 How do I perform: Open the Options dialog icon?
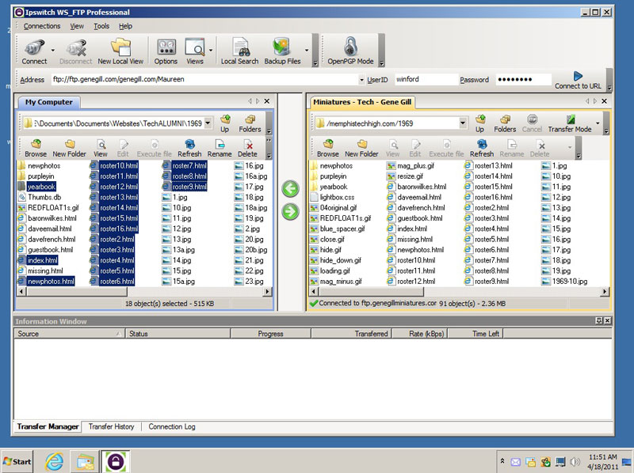point(166,51)
